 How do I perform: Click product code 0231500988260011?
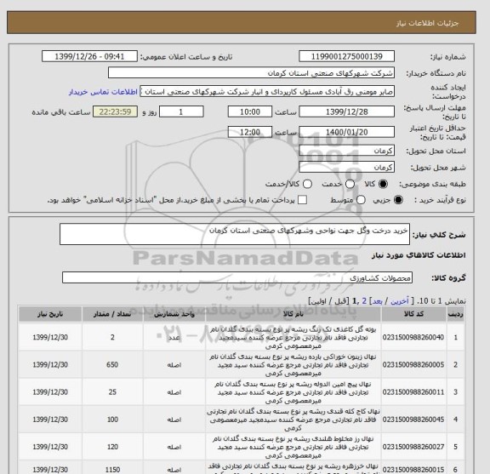point(413,392)
